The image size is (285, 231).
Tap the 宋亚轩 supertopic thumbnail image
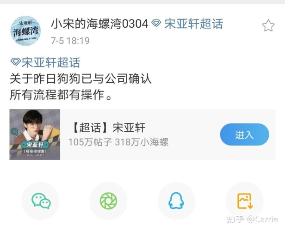(35, 134)
